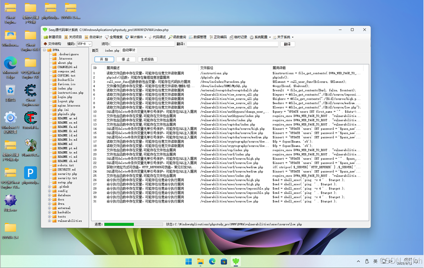Expand the database folder node
Viewport: 424px width, 268px height.
point(50,196)
